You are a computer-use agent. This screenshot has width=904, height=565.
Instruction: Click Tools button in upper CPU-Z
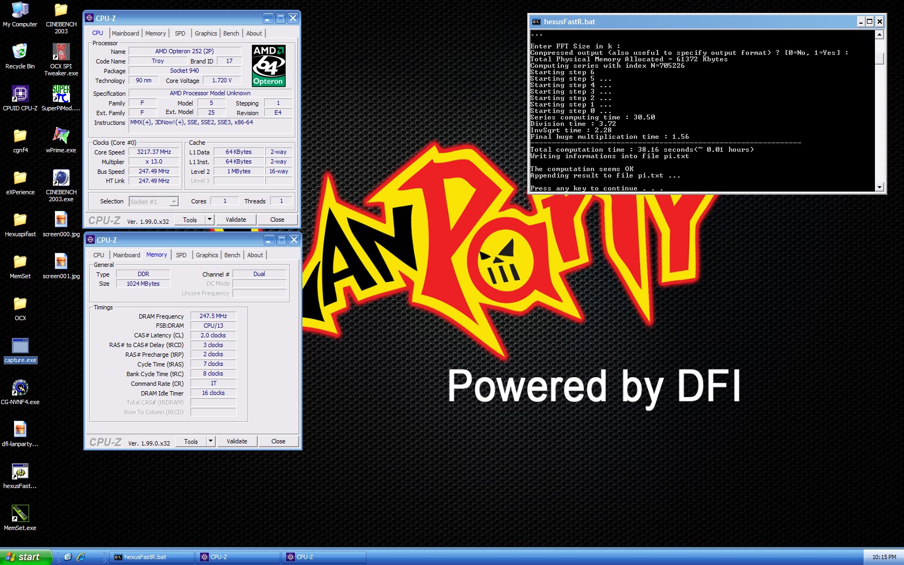190,220
